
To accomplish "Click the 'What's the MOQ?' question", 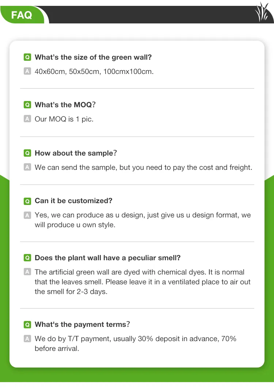I will click(65, 105).
